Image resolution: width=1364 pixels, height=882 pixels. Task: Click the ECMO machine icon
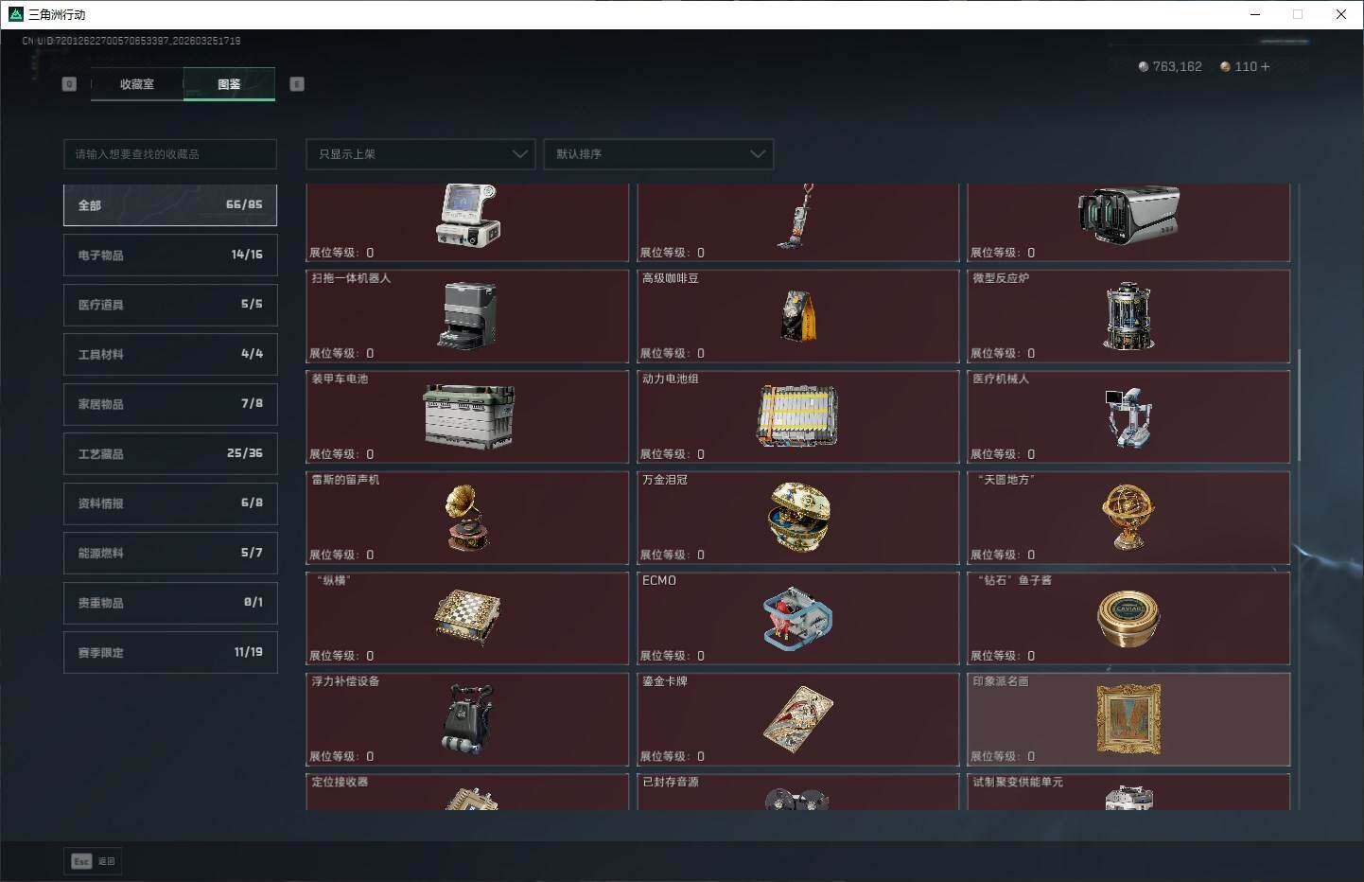(x=797, y=618)
